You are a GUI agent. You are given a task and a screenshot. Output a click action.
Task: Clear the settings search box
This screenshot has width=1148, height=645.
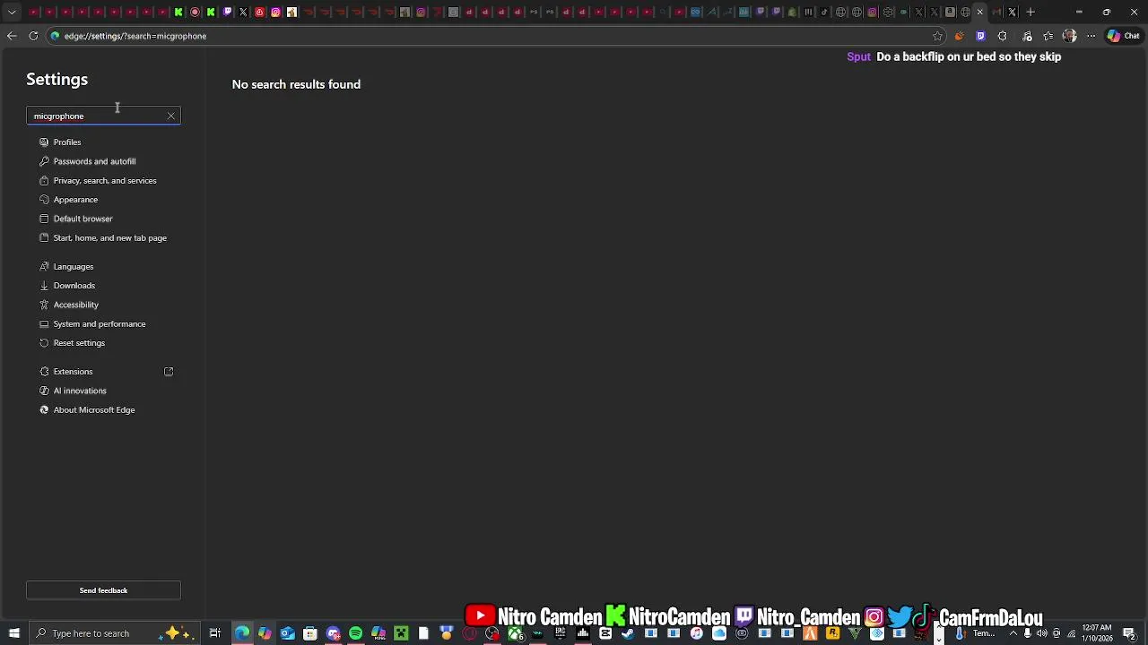[x=170, y=116]
